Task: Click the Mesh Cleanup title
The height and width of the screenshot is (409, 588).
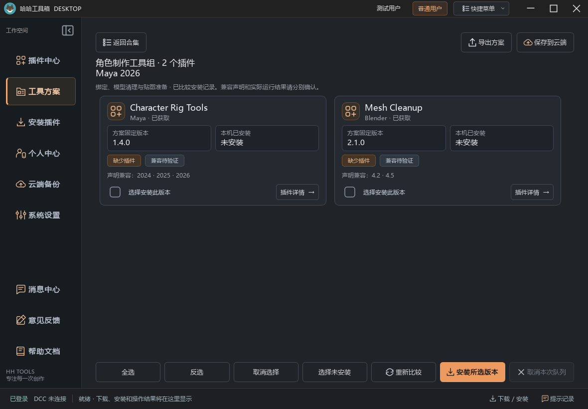Action: 393,108
